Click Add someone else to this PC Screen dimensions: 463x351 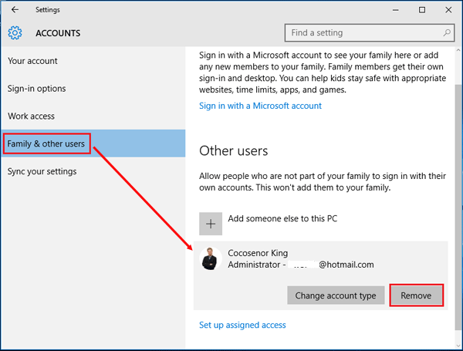282,218
